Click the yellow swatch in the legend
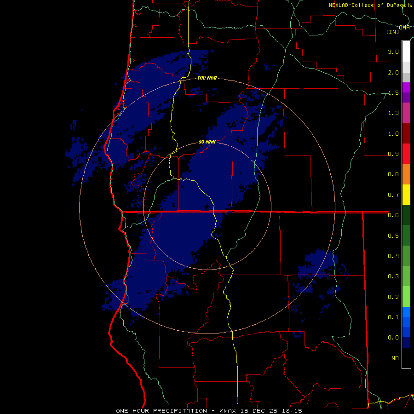 (406, 195)
